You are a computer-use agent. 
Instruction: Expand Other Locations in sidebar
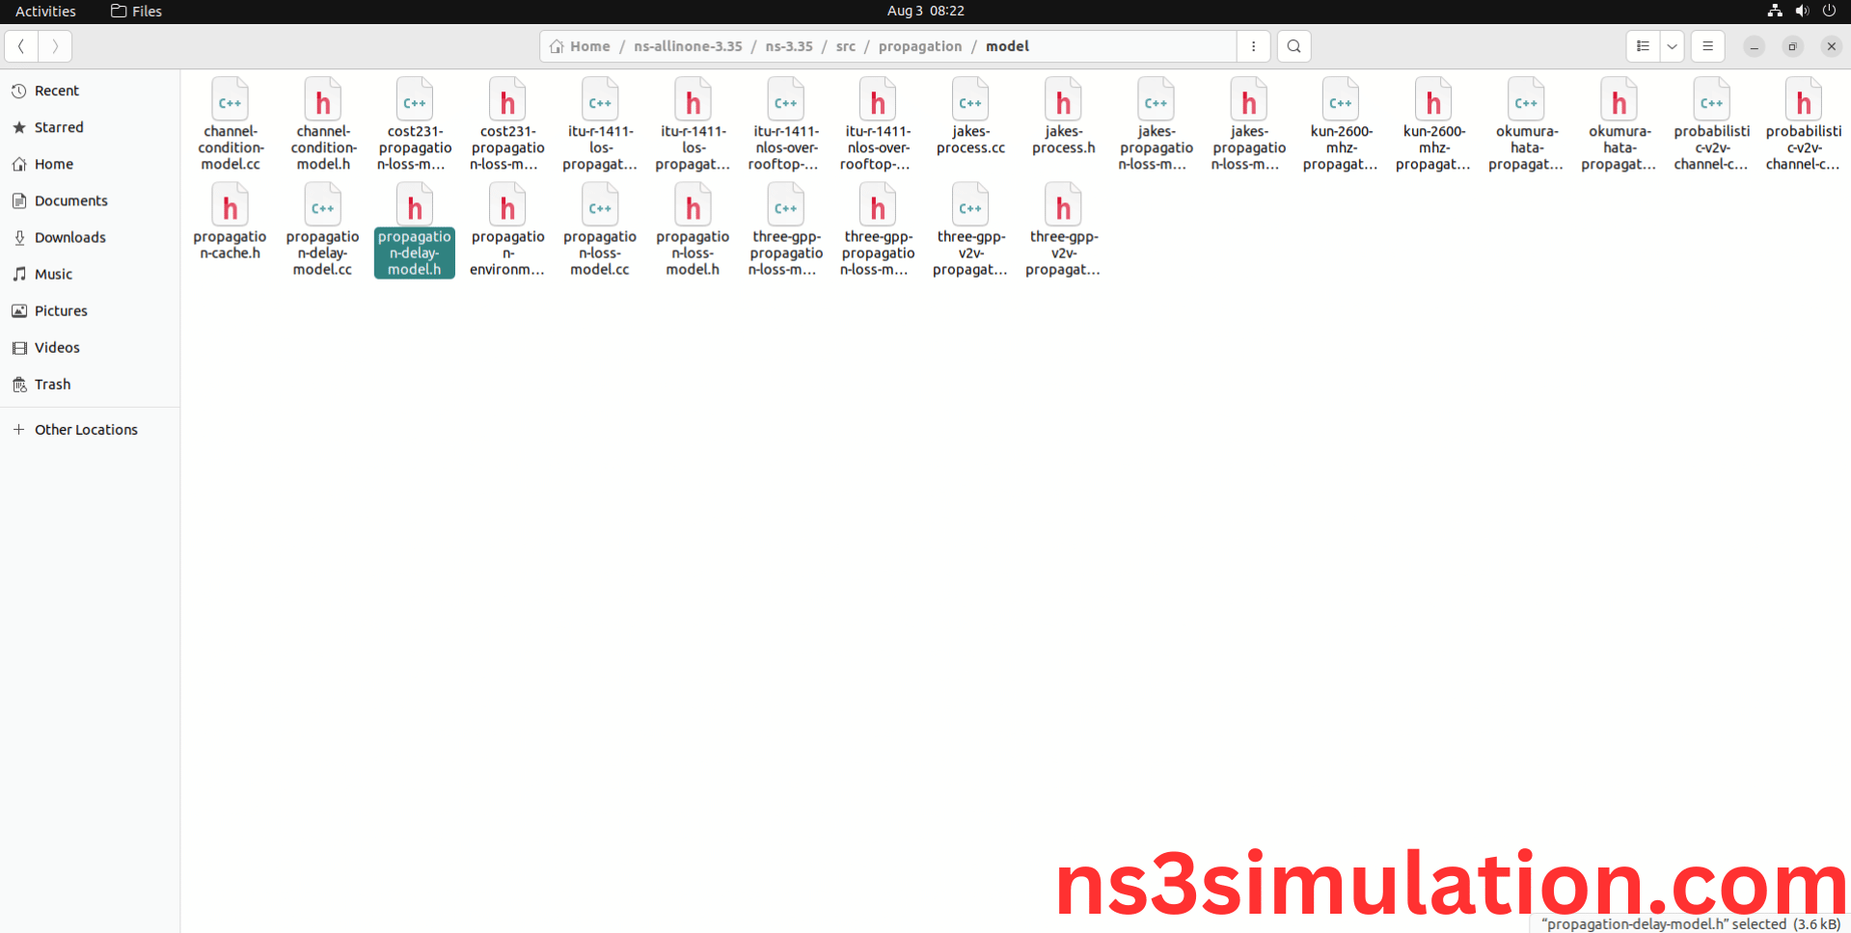[x=86, y=430]
